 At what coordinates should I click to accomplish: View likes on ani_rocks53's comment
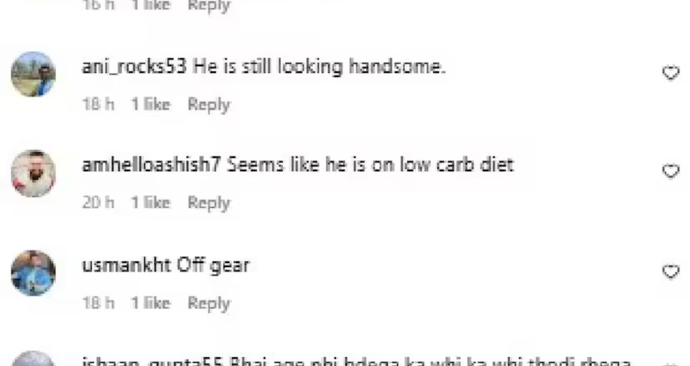click(150, 104)
